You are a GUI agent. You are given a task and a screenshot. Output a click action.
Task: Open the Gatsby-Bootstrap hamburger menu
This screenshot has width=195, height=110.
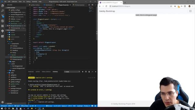tap(190, 11)
